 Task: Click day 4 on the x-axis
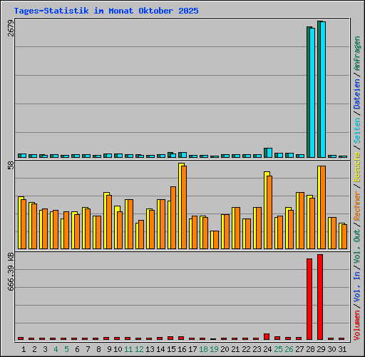click(56, 349)
